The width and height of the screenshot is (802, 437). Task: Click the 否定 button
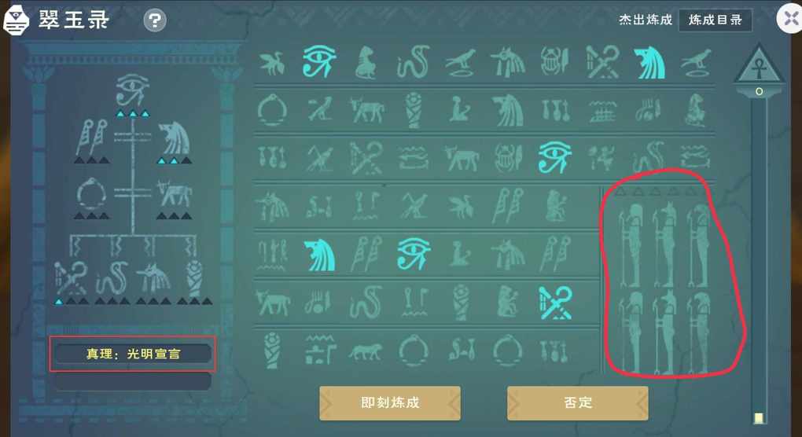[577, 402]
